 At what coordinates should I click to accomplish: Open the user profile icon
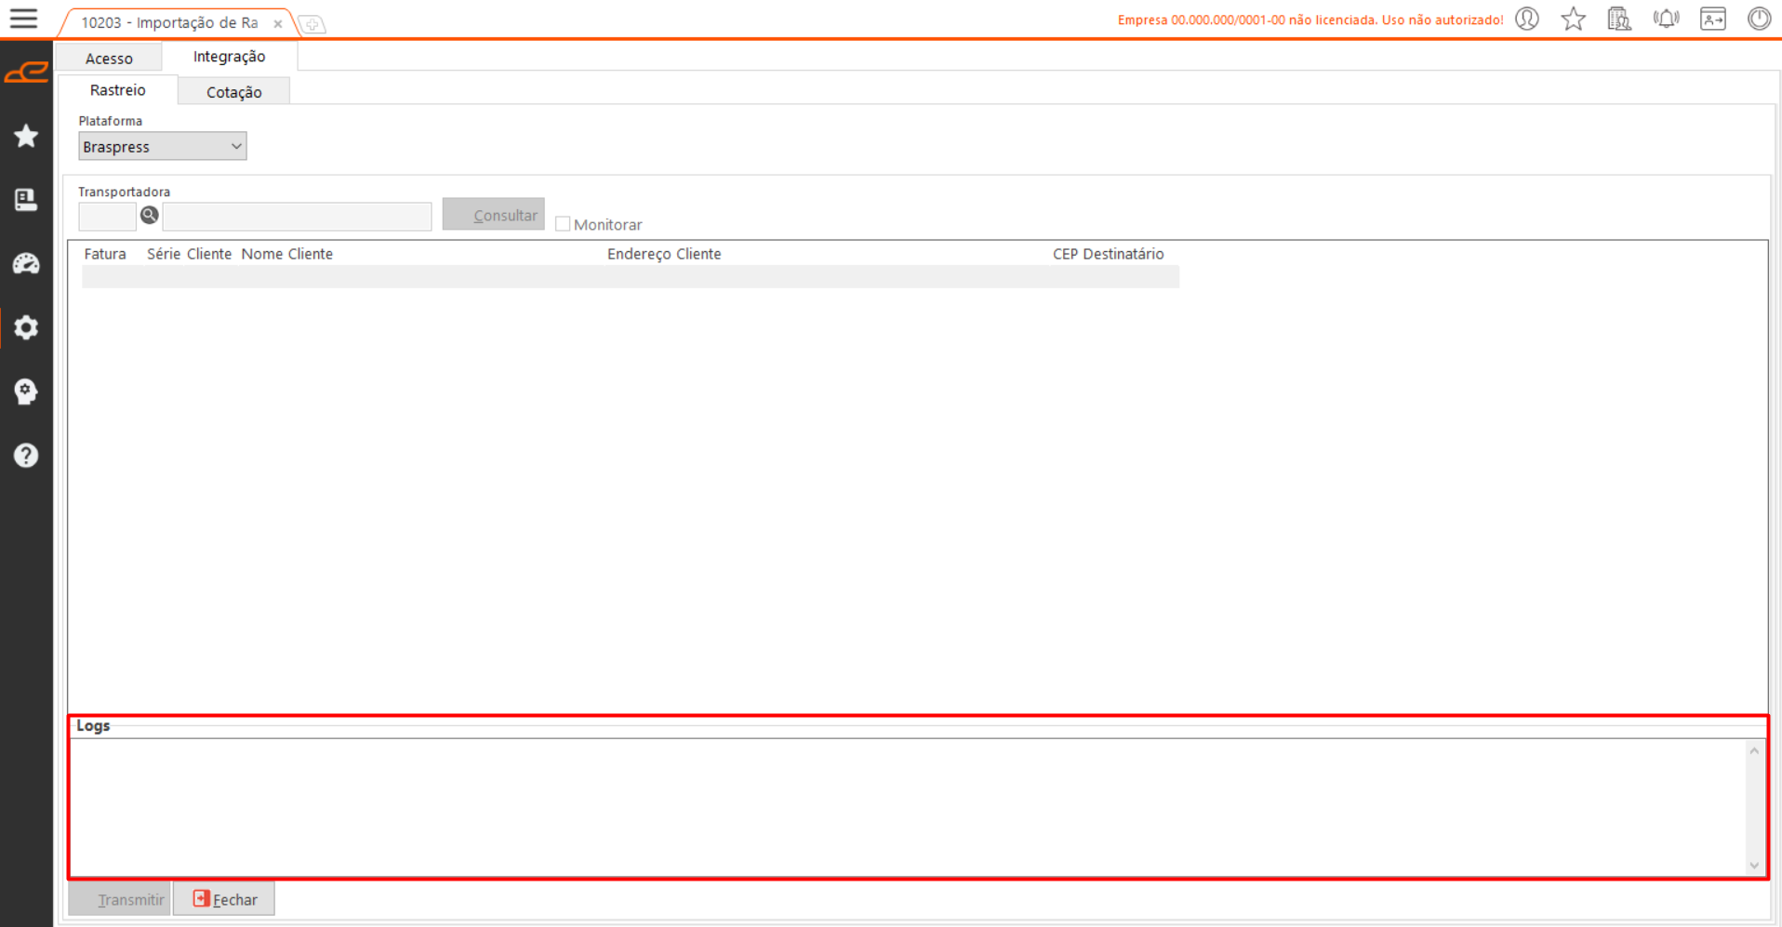tap(1526, 19)
